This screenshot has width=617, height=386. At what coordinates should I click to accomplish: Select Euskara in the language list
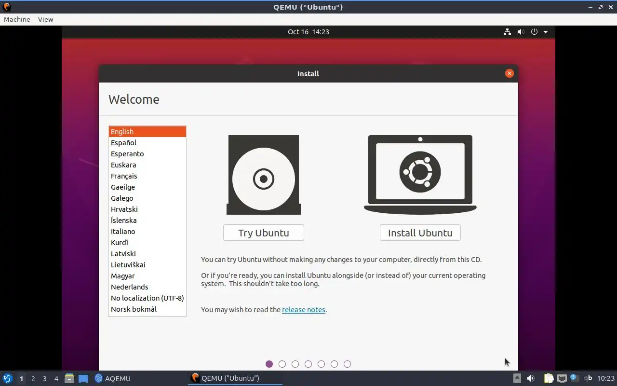coord(148,165)
